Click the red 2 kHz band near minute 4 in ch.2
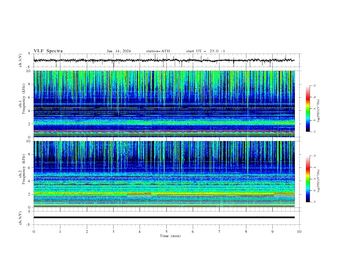This screenshot has height=260, width=337. pos(139,194)
